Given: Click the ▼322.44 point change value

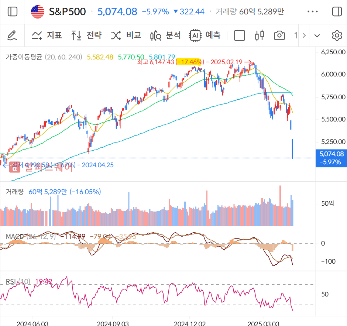Looking at the screenshot, I should pos(189,11).
